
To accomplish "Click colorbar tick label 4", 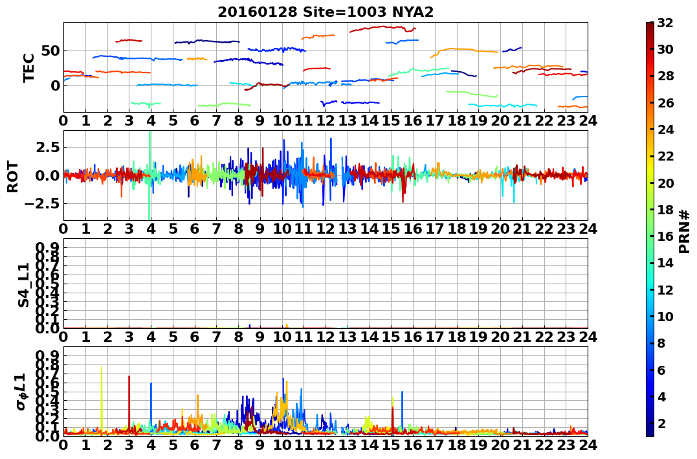I will pos(661,396).
